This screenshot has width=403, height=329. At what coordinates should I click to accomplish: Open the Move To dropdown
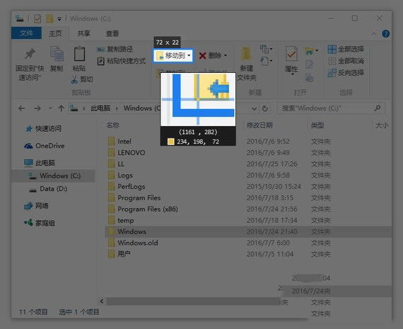pyautogui.click(x=189, y=56)
